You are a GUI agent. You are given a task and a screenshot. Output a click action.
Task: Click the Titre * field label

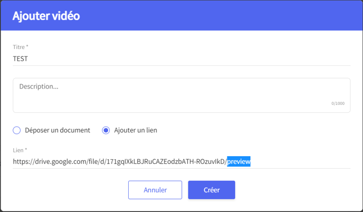click(x=21, y=47)
